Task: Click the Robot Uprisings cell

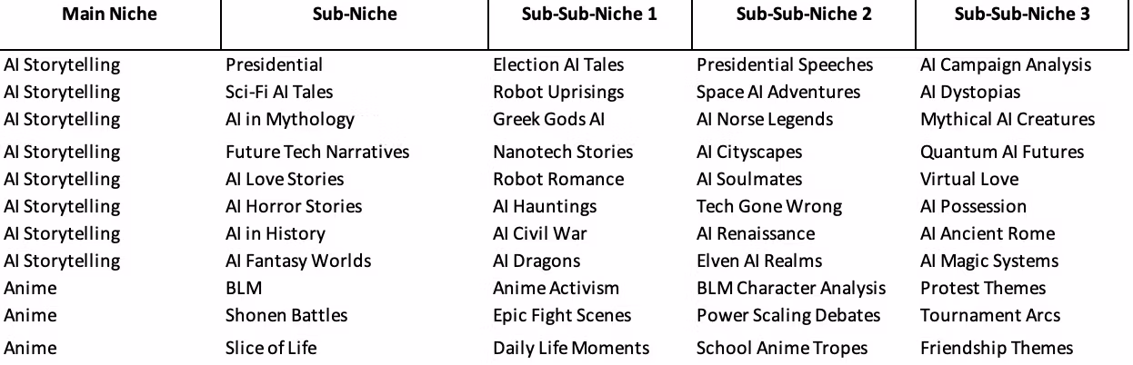Action: pyautogui.click(x=558, y=93)
